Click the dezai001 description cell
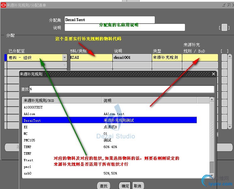Screen dimensions: 234x189 click(x=132, y=58)
